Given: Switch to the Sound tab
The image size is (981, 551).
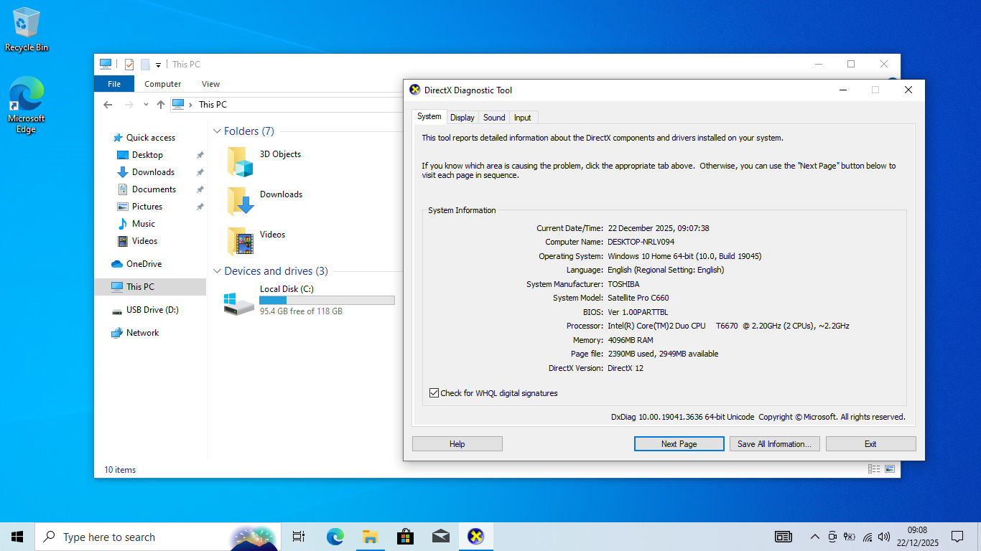Looking at the screenshot, I should (x=494, y=118).
